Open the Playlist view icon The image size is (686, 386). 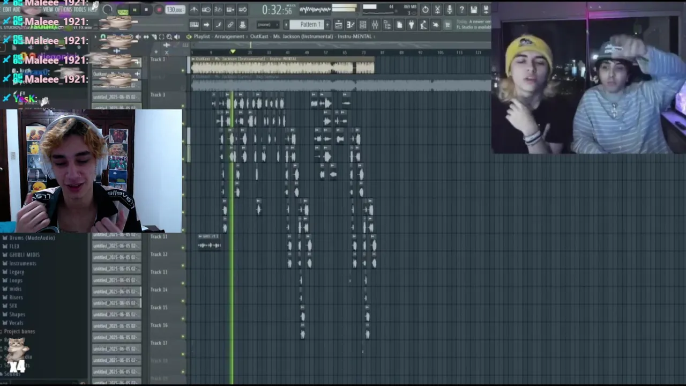[338, 25]
